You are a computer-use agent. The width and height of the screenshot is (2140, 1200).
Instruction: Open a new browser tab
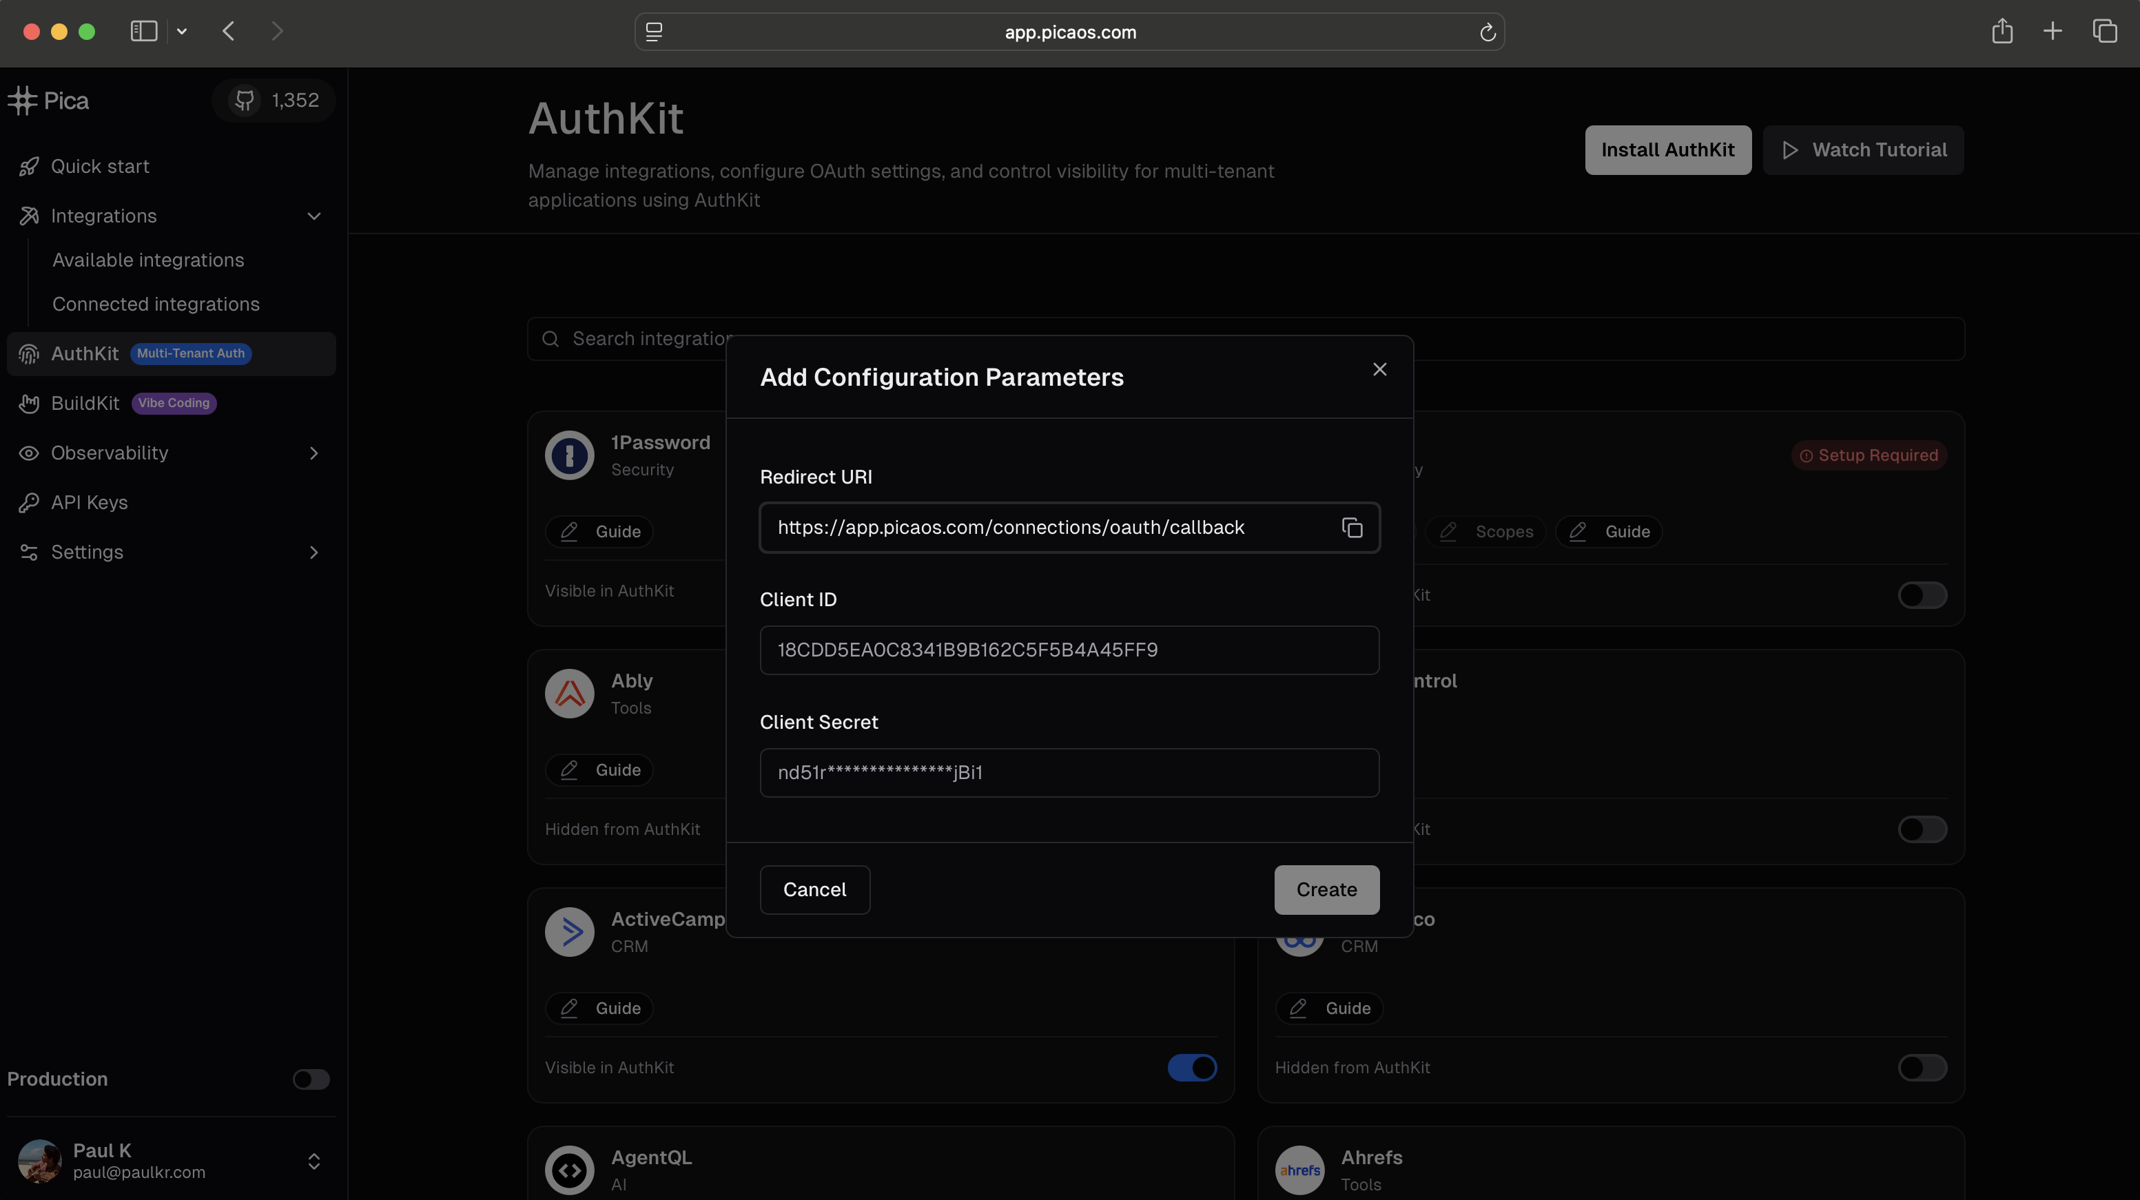click(2052, 32)
